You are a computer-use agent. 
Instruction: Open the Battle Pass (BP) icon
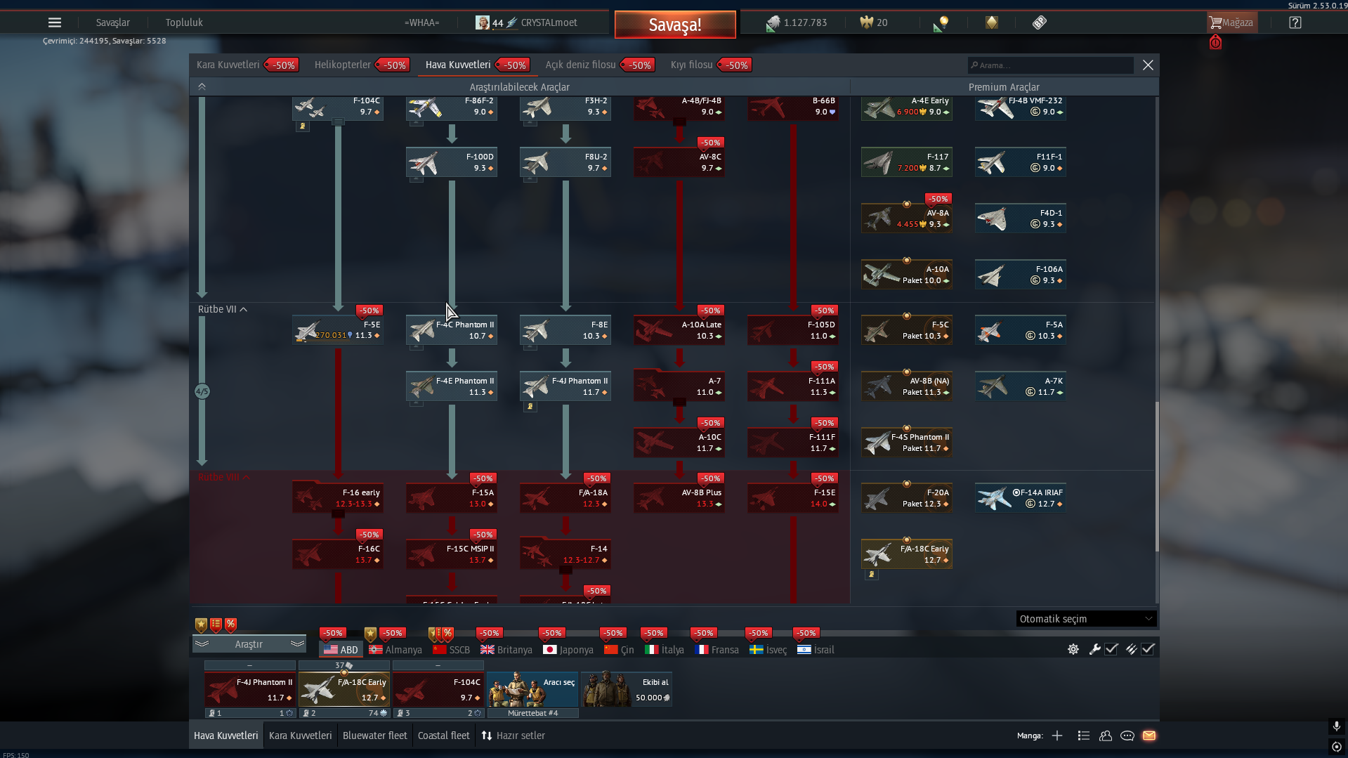(x=1040, y=22)
